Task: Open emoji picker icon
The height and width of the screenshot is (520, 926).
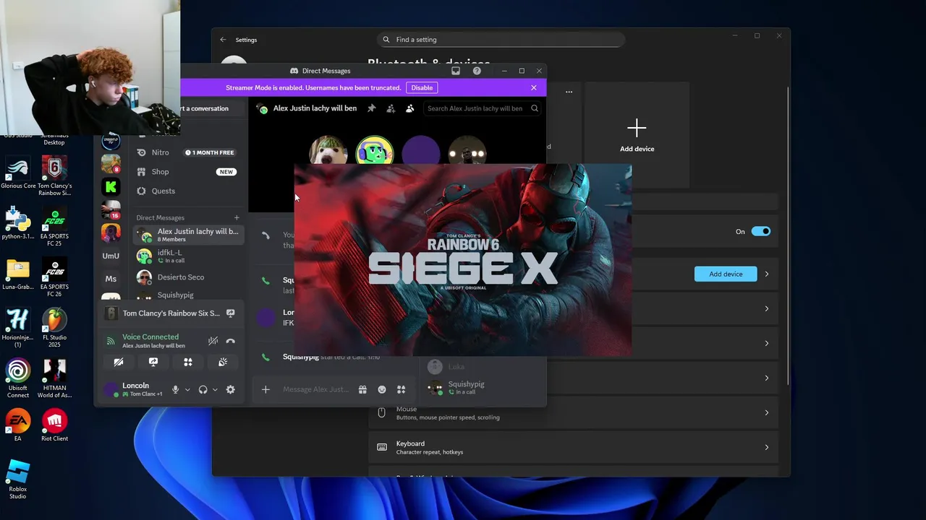Action: pyautogui.click(x=382, y=389)
